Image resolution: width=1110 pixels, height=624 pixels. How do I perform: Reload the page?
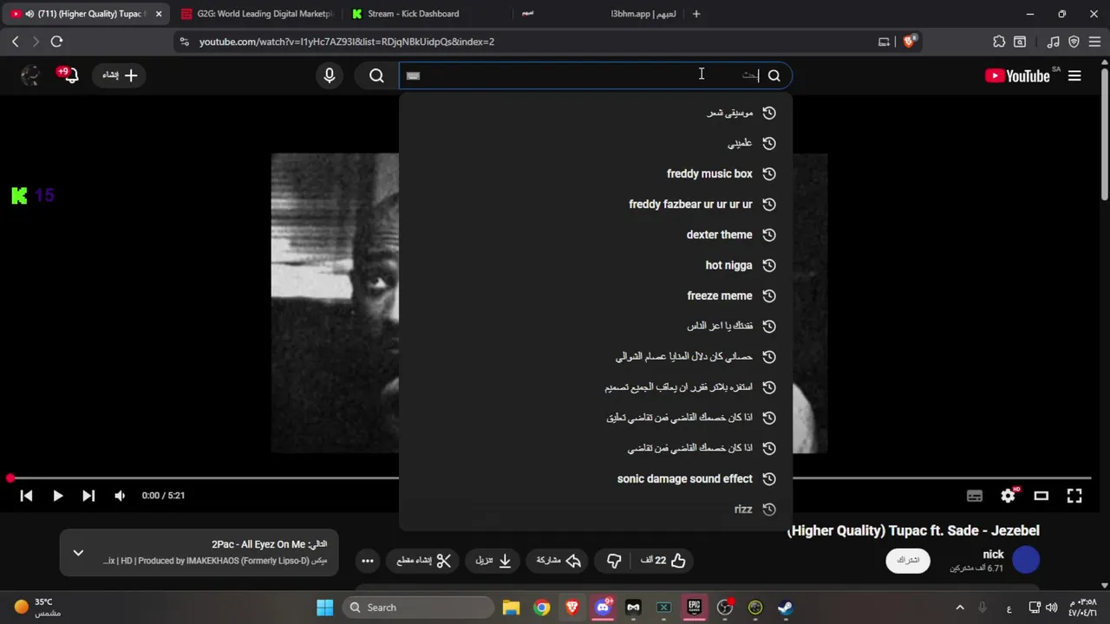click(x=56, y=42)
